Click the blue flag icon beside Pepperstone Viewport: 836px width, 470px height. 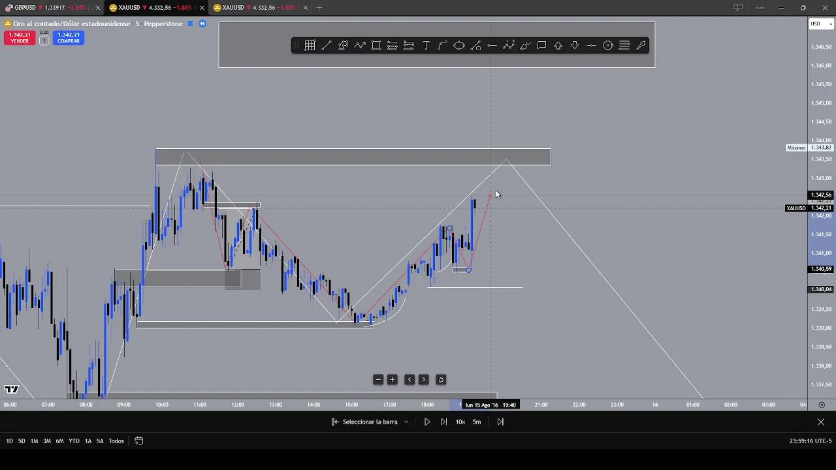coord(191,23)
